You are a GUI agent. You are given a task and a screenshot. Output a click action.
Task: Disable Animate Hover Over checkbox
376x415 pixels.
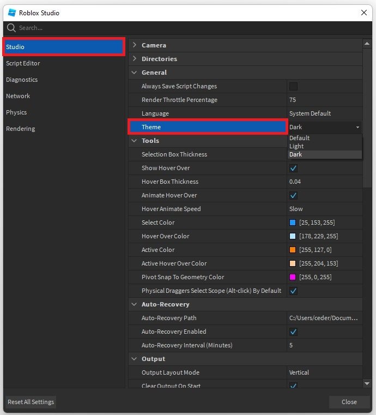point(293,195)
